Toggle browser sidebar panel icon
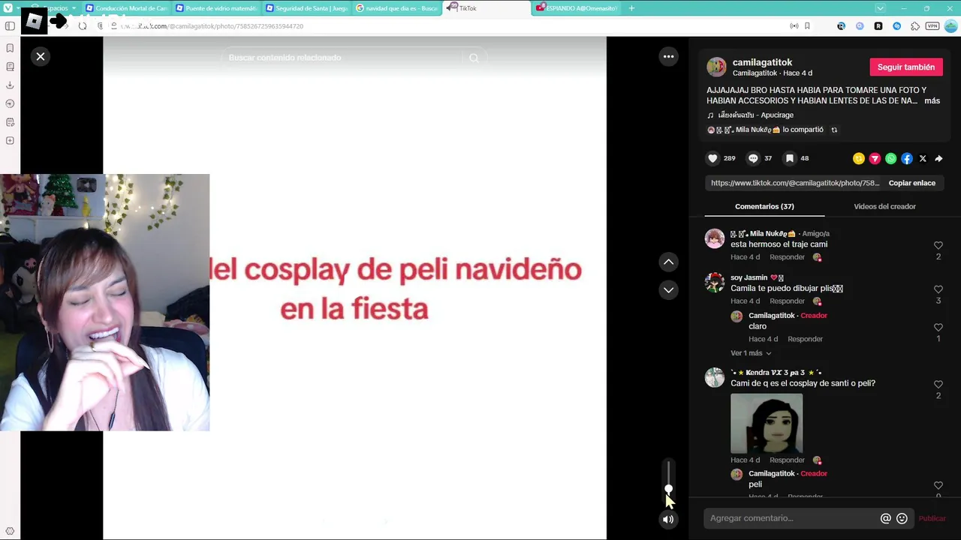Screen dimensions: 961x540 pos(10,26)
